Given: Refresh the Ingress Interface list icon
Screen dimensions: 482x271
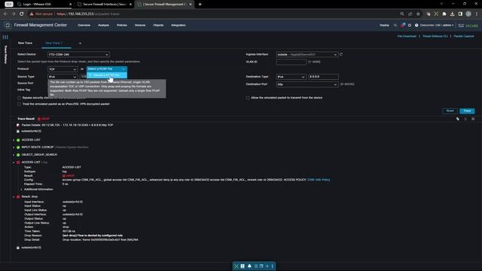Looking at the screenshot, I should (x=341, y=54).
